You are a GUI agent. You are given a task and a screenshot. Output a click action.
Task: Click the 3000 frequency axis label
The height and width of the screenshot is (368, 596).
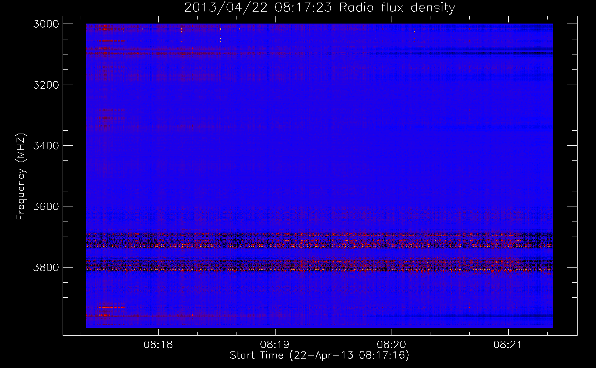pos(46,24)
